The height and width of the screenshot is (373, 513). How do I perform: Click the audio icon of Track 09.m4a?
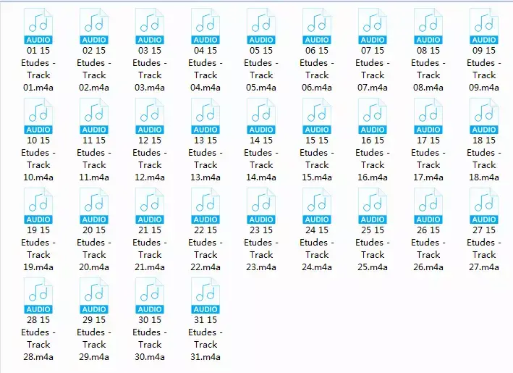coord(484,26)
